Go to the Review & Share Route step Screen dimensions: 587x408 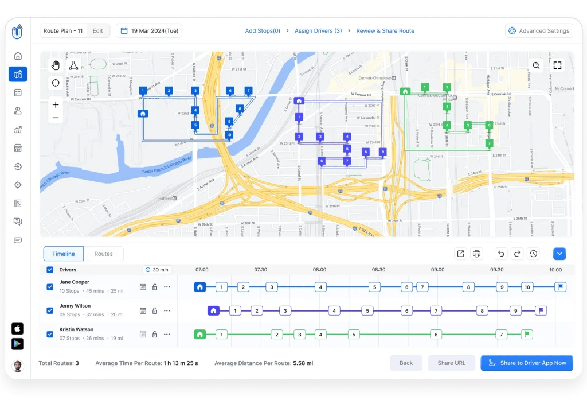click(385, 31)
